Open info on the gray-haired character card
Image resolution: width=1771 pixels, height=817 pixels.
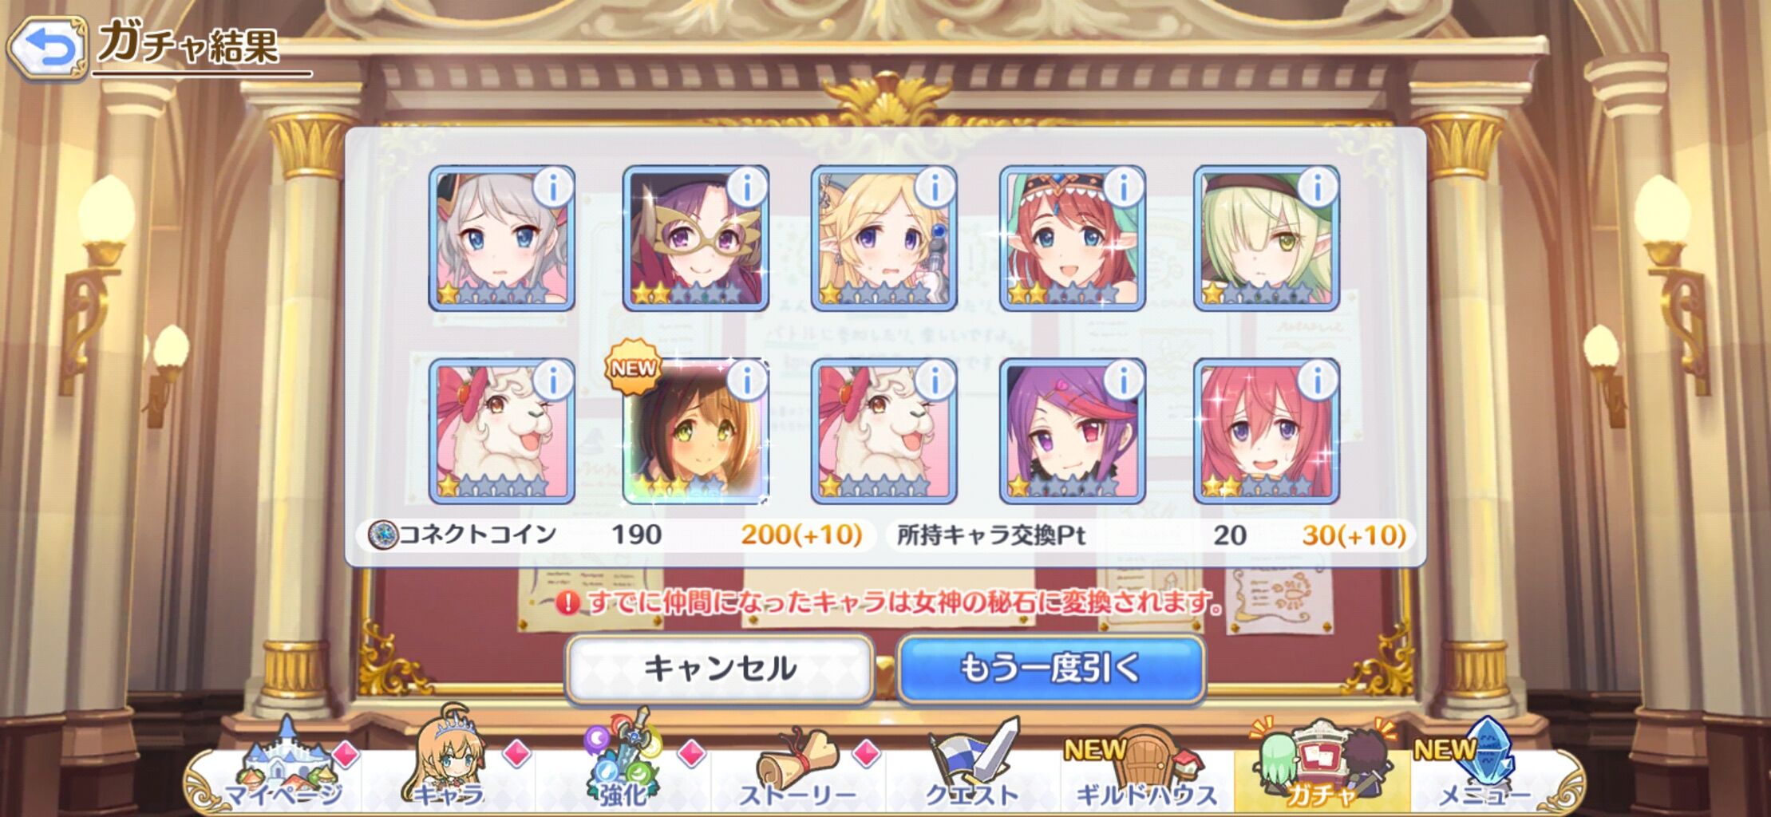[554, 187]
